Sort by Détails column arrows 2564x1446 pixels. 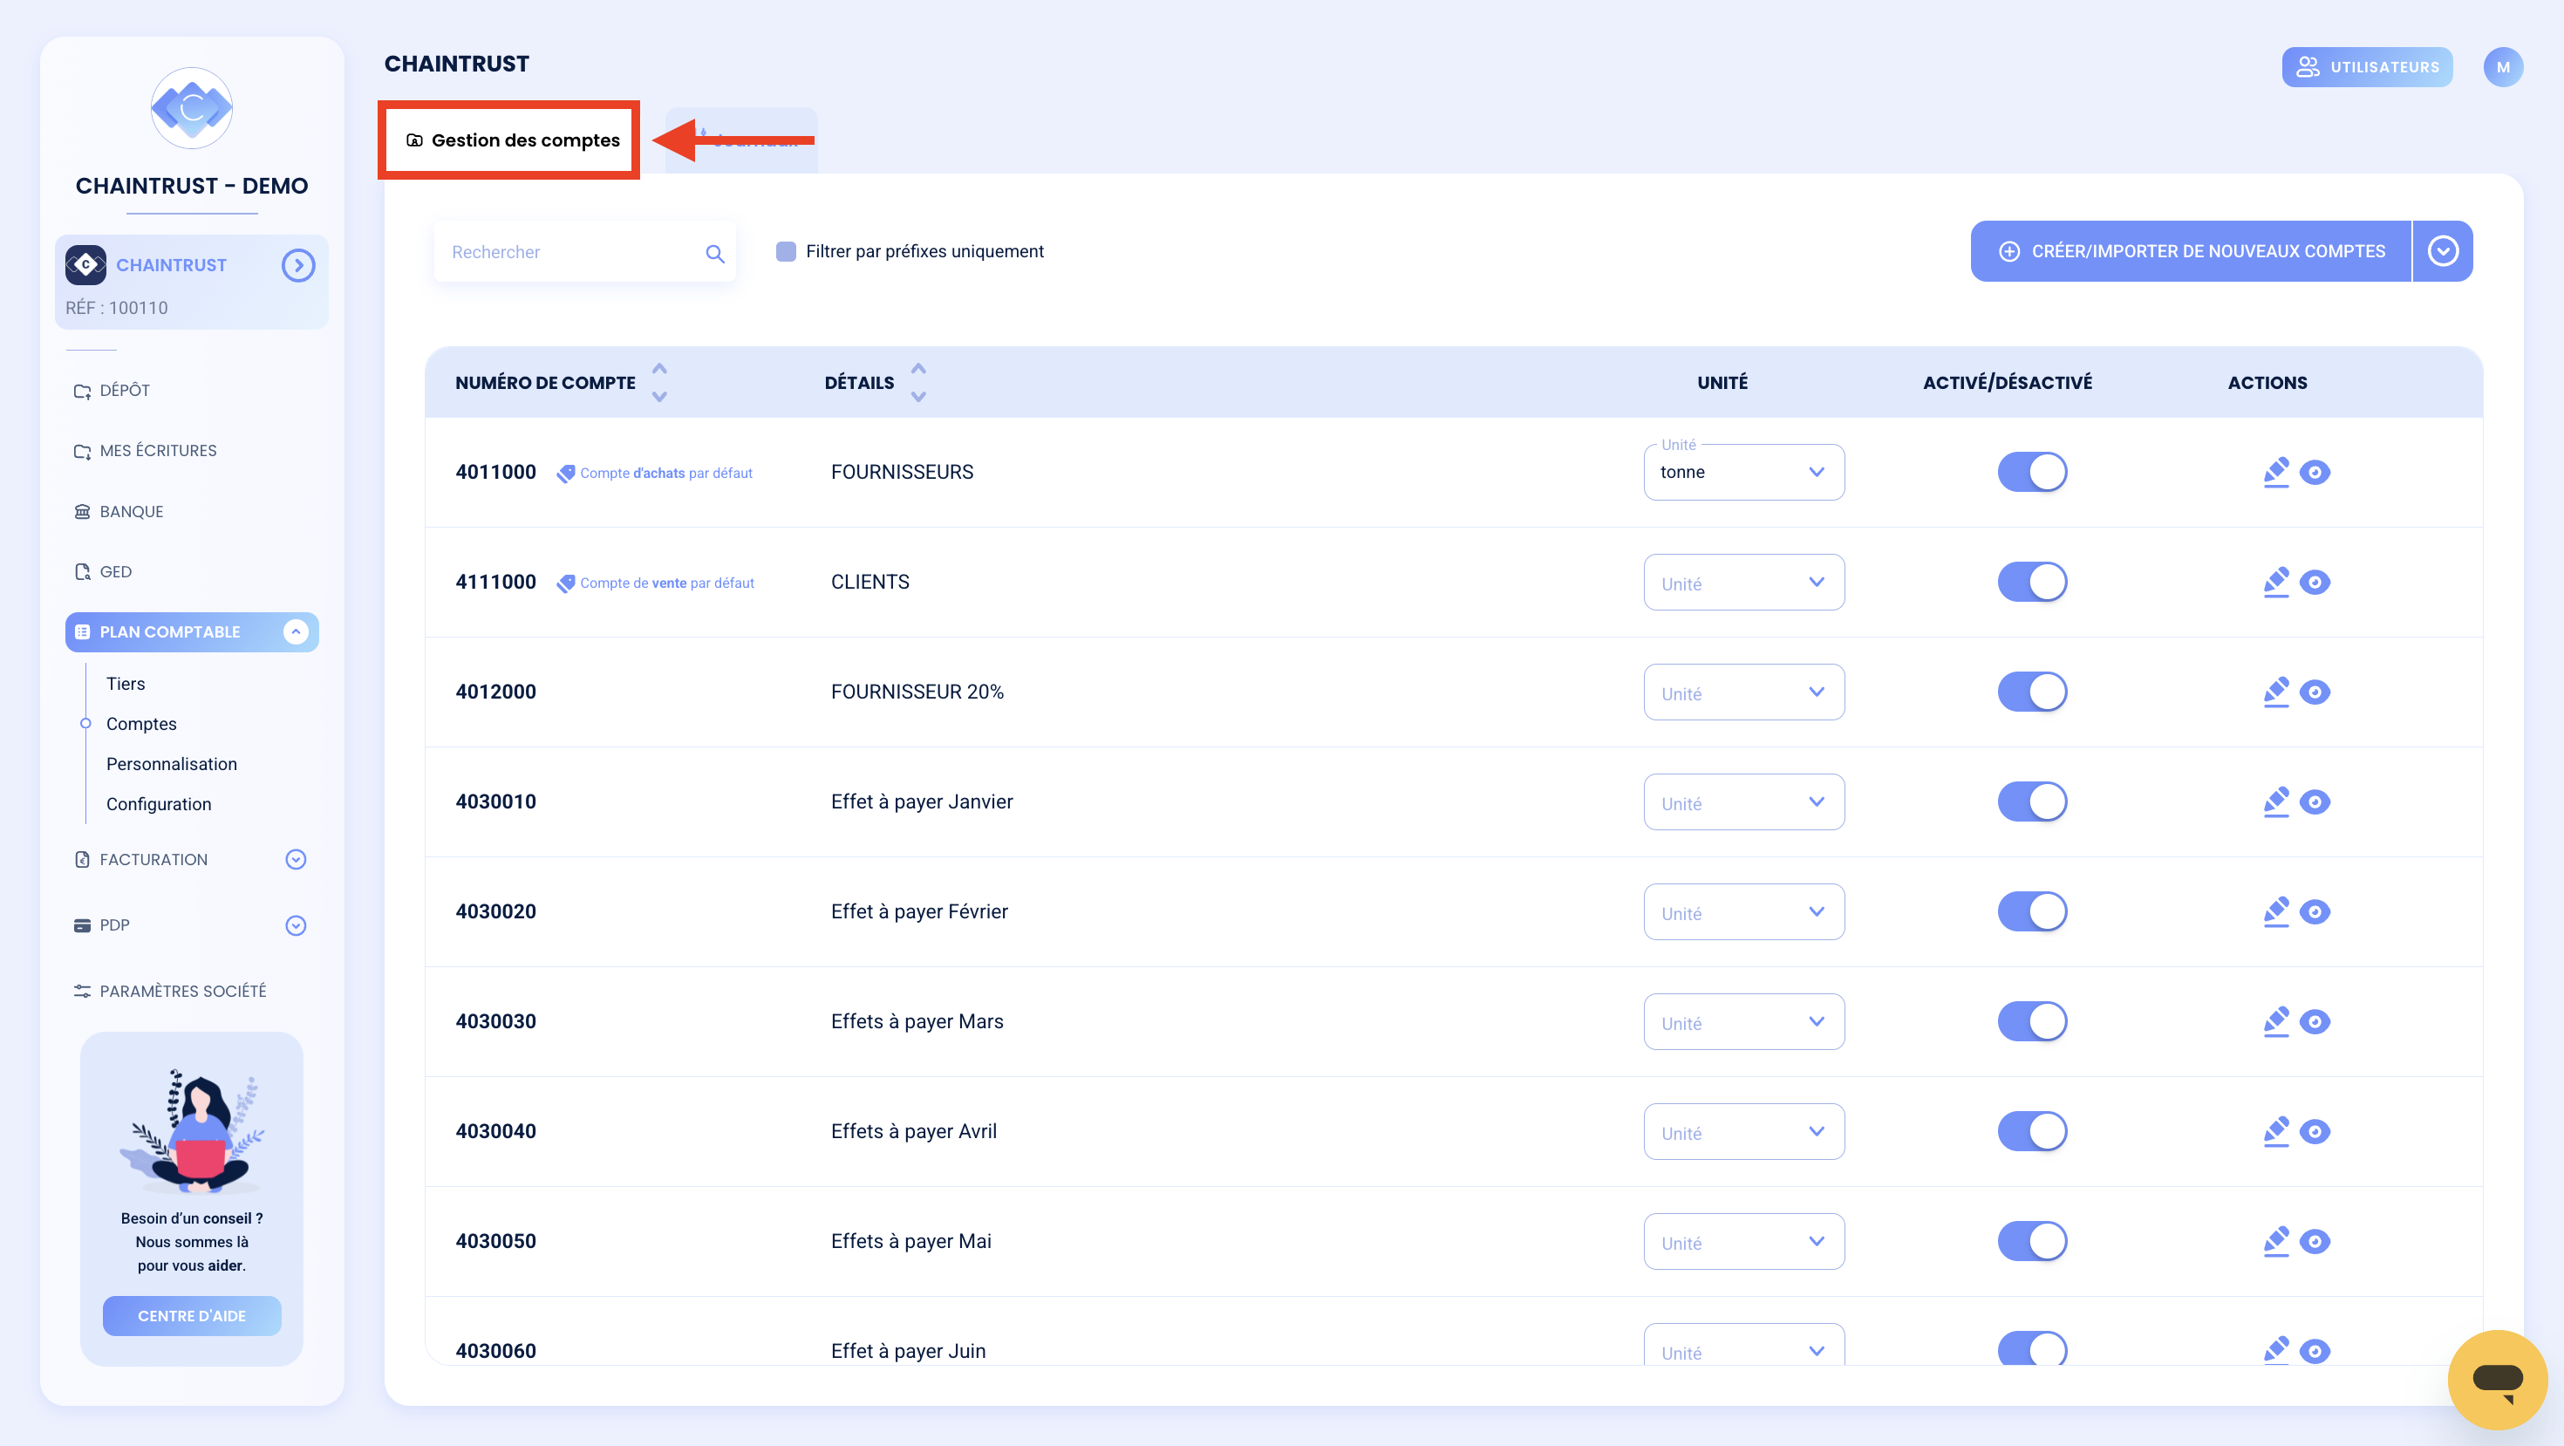coord(918,382)
